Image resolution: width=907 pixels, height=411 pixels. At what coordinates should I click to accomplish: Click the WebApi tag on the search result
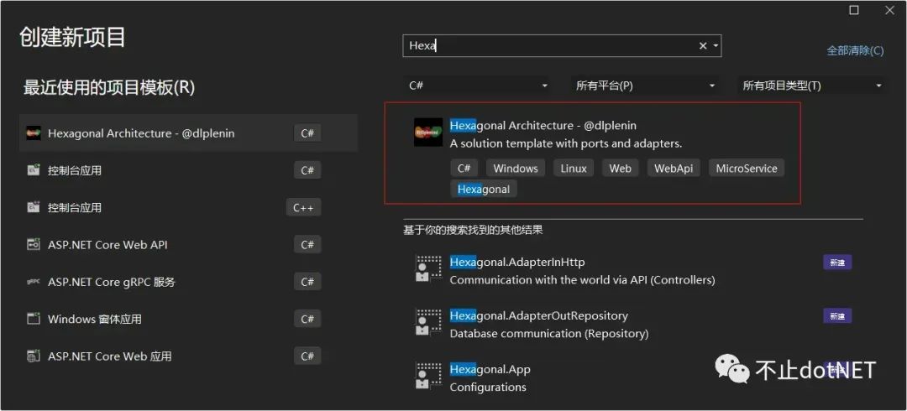(674, 169)
